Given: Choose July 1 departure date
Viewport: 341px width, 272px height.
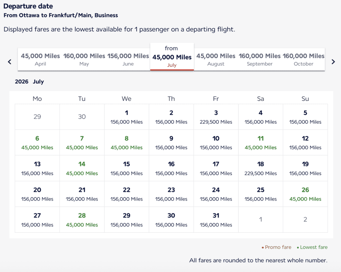Looking at the screenshot, I should [x=127, y=117].
